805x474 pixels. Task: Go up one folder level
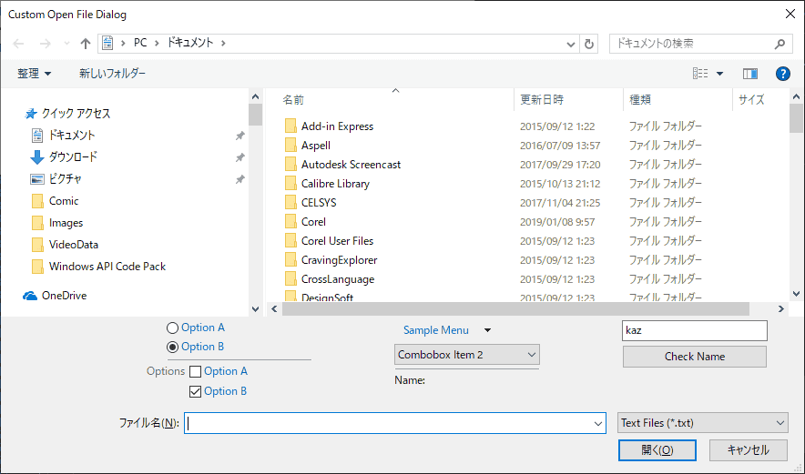(86, 44)
